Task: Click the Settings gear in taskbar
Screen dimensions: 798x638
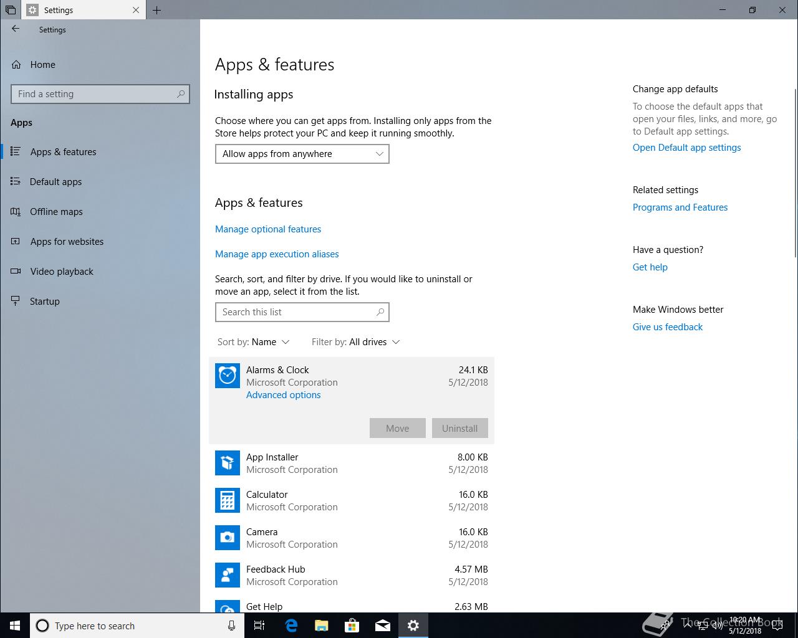Action: 413,626
